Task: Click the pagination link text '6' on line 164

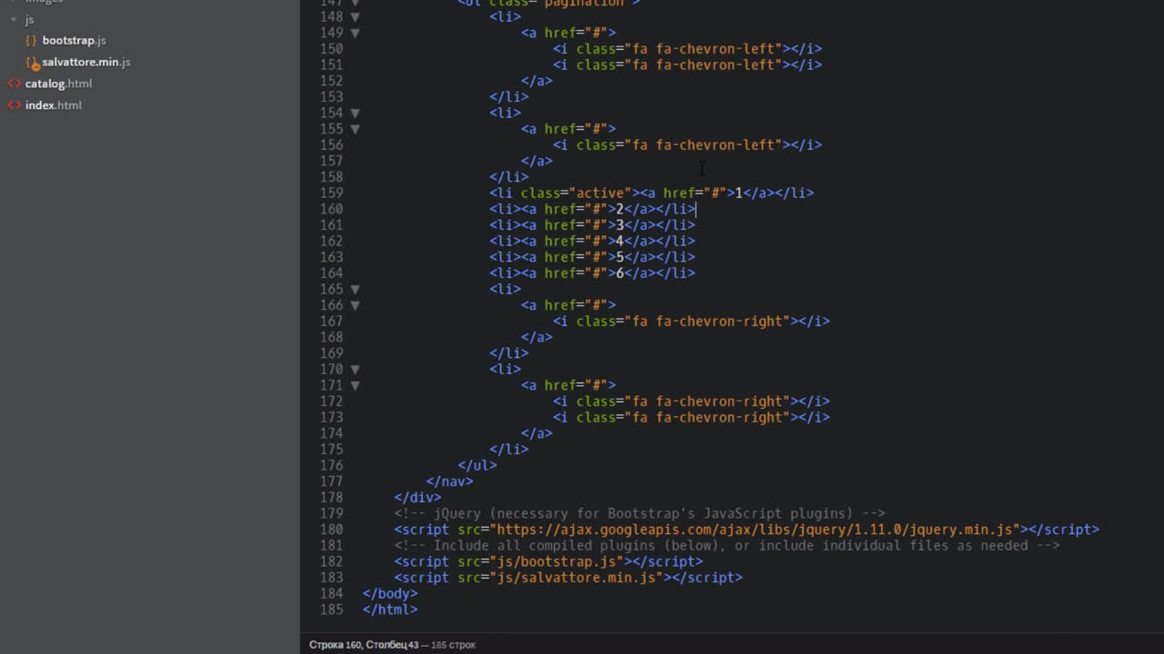Action: 619,273
